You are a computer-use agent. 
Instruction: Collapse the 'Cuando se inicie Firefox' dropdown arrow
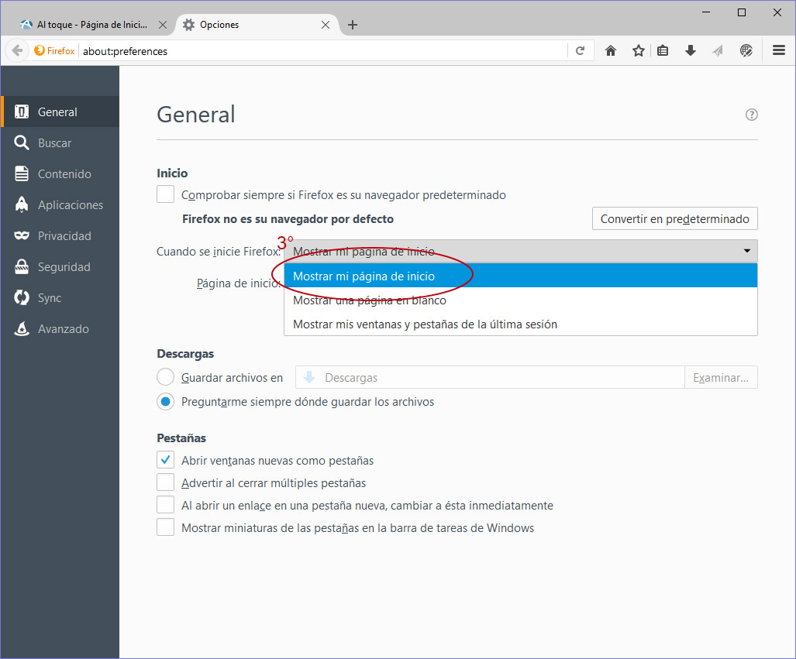746,251
